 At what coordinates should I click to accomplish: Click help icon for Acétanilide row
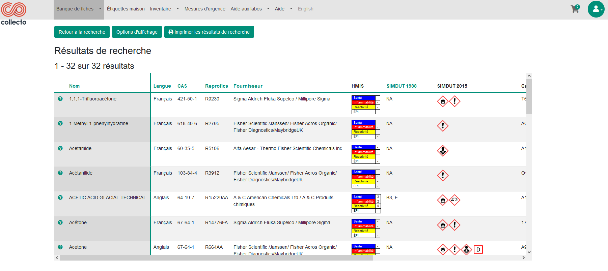coord(60,173)
